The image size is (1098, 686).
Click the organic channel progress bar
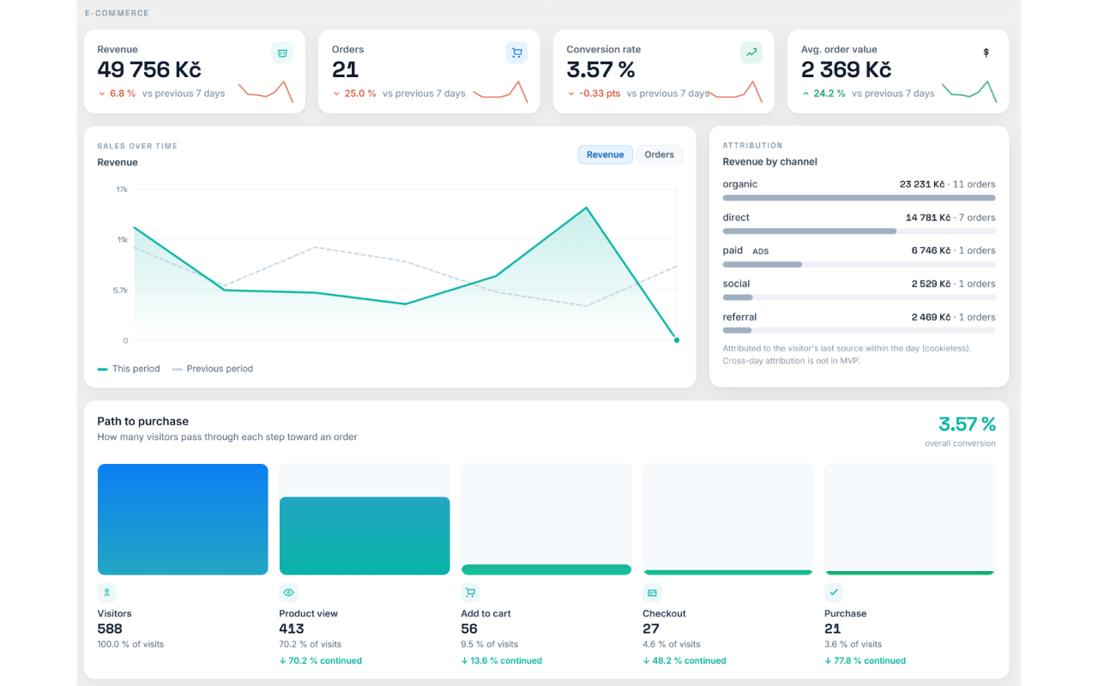tap(860, 198)
